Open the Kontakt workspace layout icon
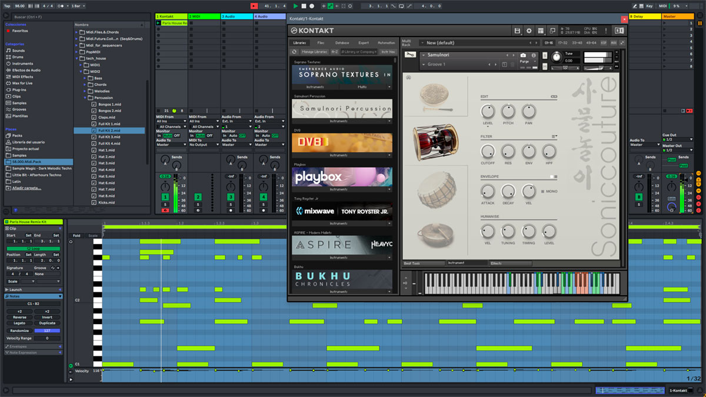 click(541, 31)
